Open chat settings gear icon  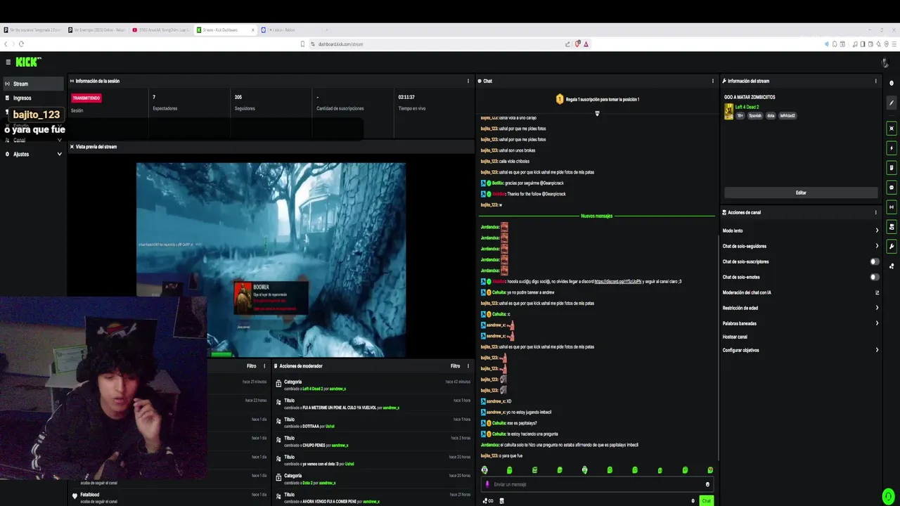tap(693, 501)
